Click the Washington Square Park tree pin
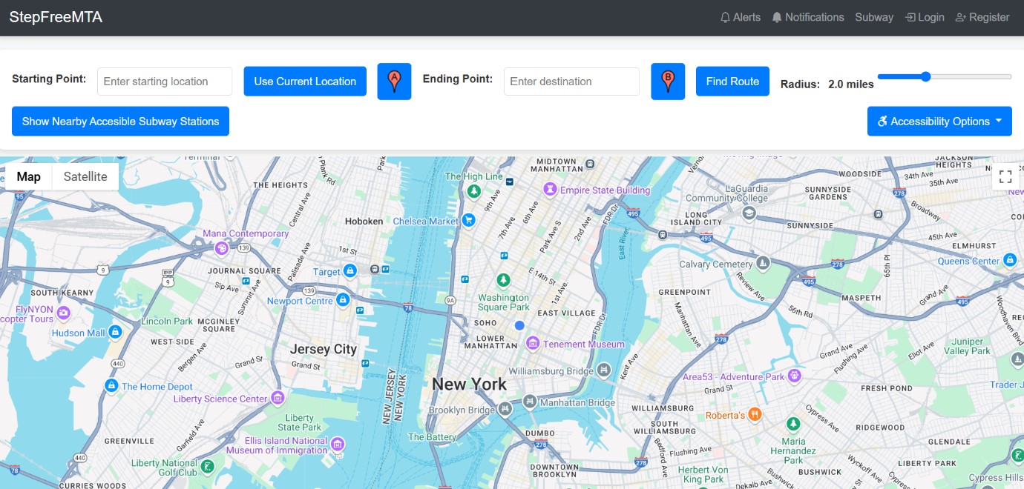The height and width of the screenshot is (489, 1024). pos(504,280)
